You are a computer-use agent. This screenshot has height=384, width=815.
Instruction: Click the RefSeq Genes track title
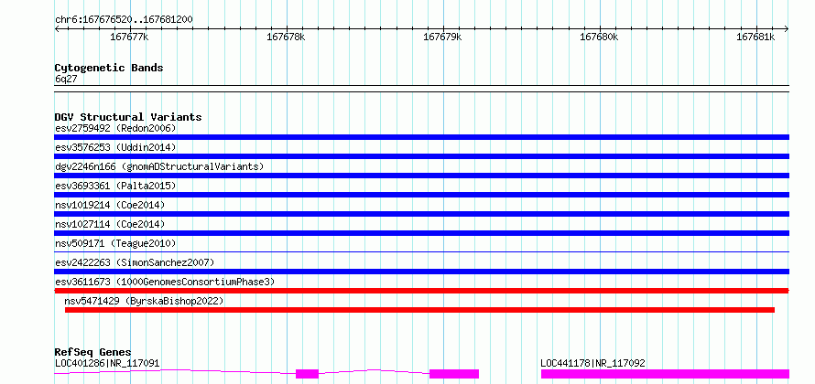[x=92, y=353]
